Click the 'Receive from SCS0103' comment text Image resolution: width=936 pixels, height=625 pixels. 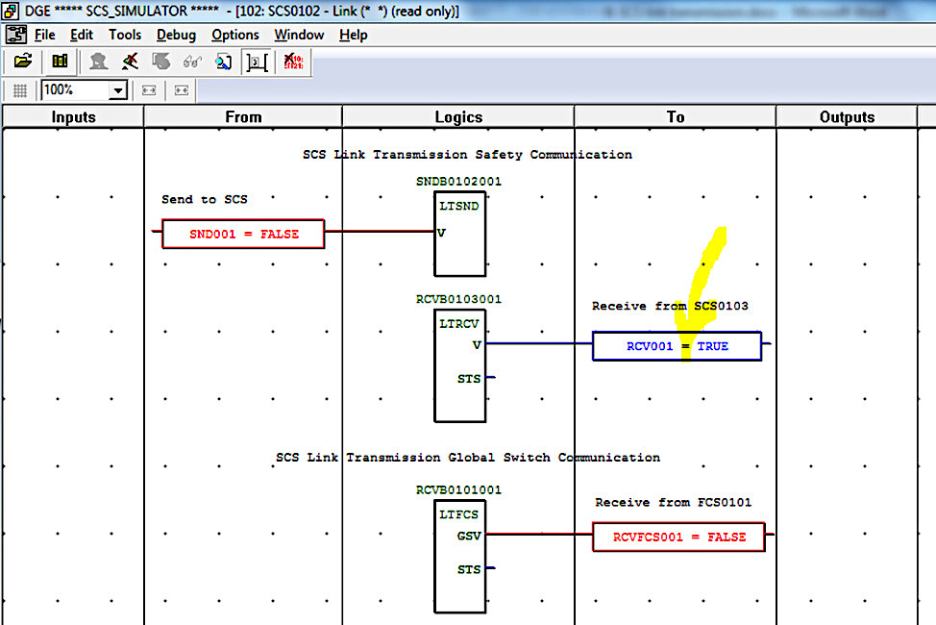[x=670, y=306]
